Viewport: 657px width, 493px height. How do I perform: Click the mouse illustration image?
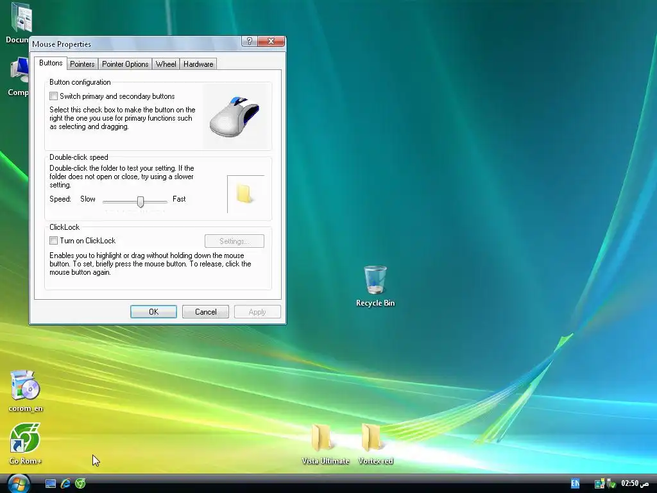click(x=234, y=117)
